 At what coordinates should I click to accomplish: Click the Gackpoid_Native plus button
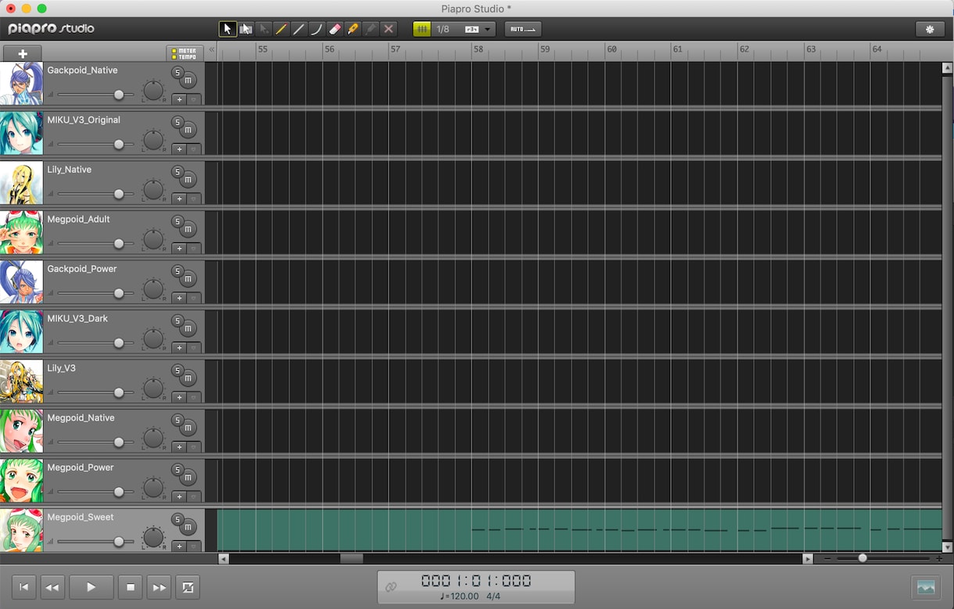(179, 99)
